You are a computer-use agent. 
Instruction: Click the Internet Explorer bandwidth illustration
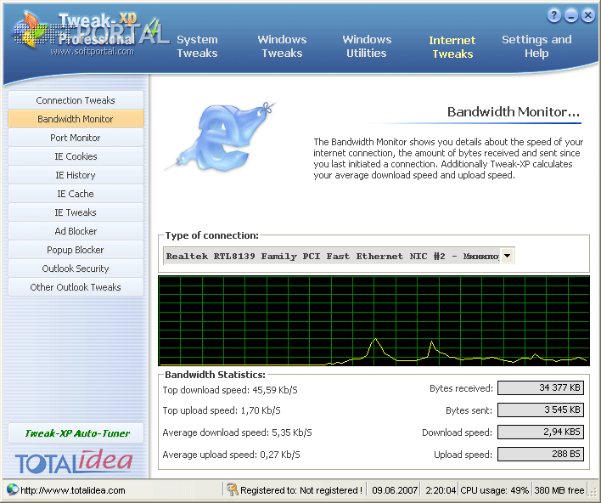[x=221, y=138]
